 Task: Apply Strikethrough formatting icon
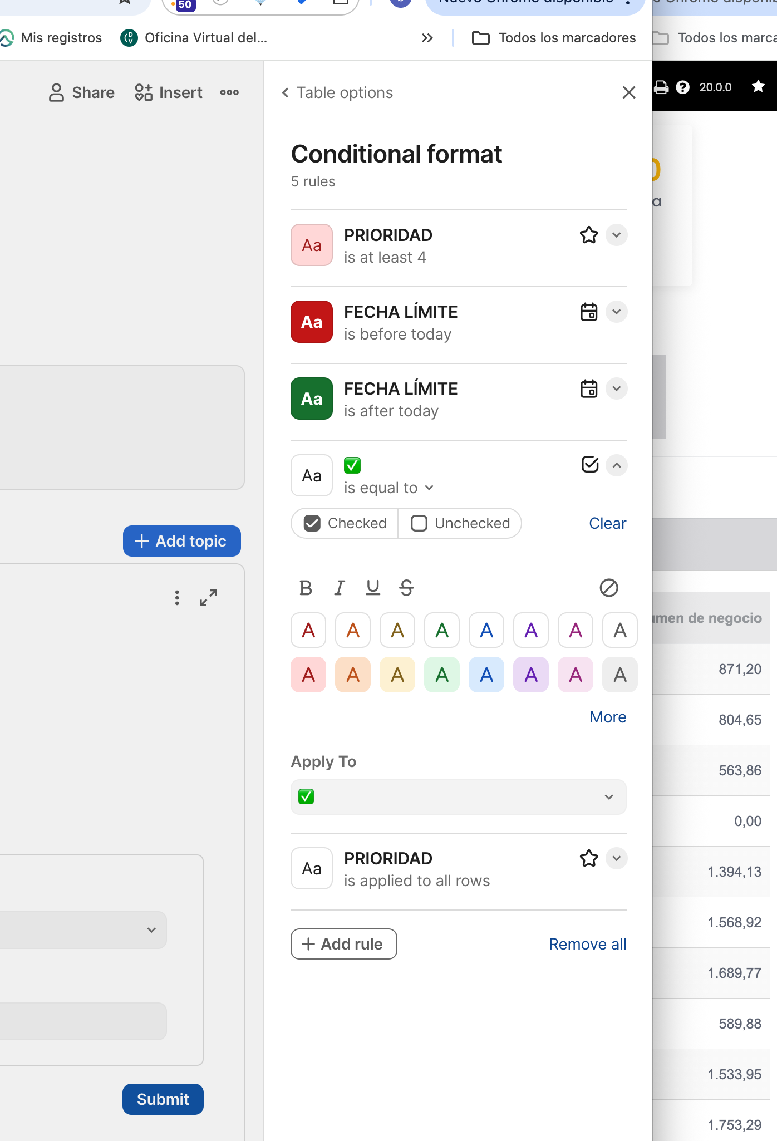(406, 588)
